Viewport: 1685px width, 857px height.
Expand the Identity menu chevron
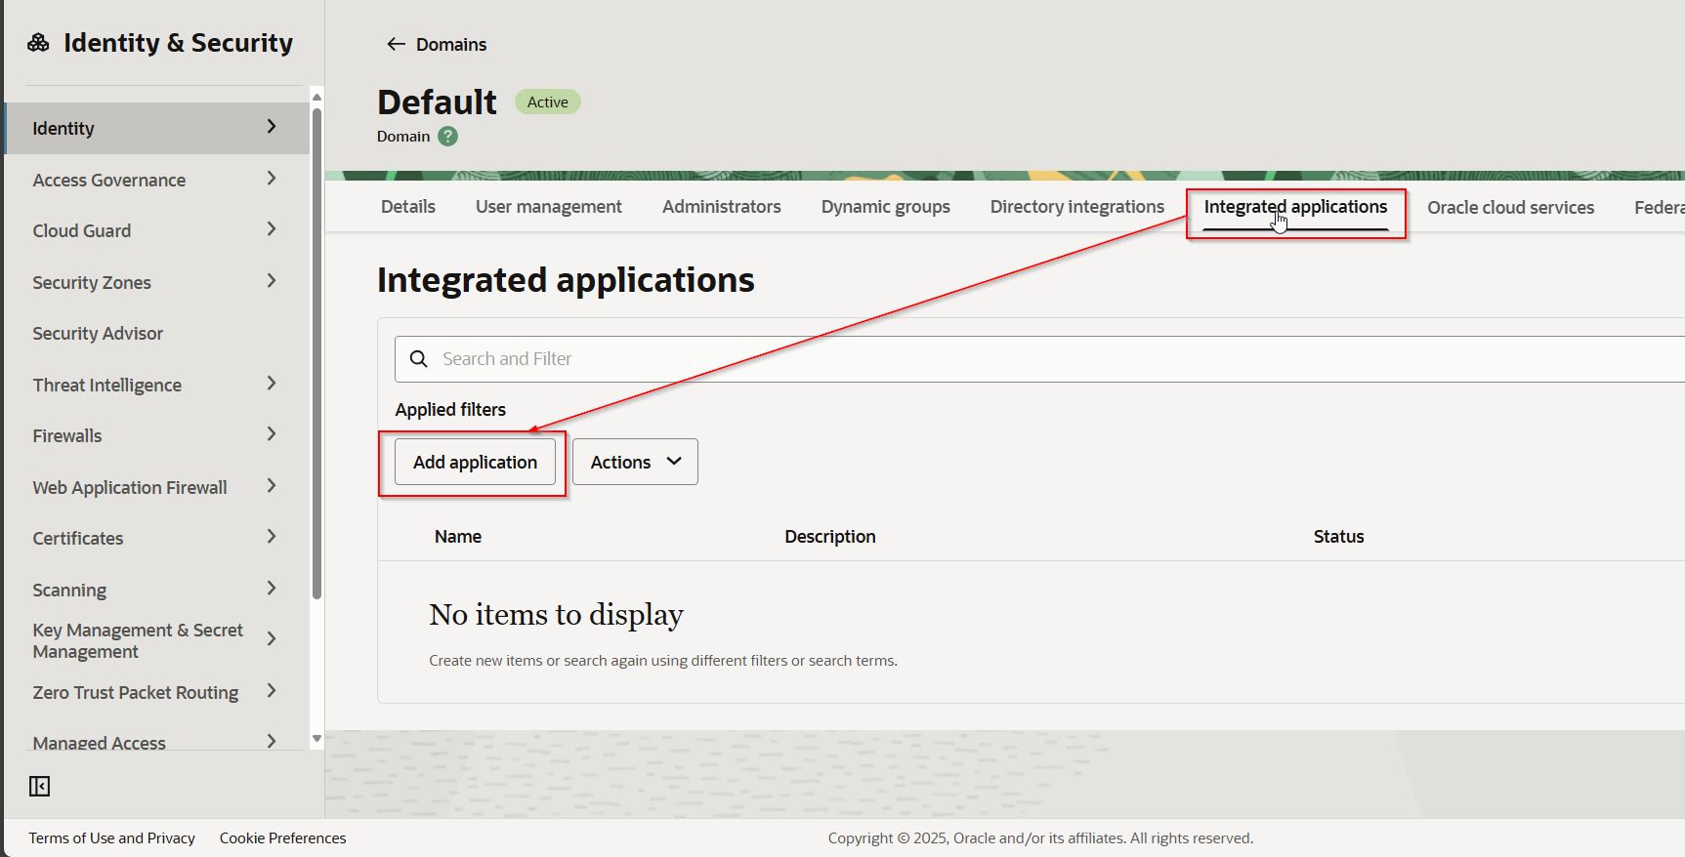(272, 127)
